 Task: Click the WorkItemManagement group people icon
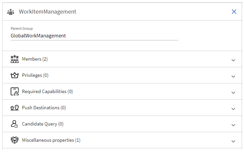tap(11, 12)
